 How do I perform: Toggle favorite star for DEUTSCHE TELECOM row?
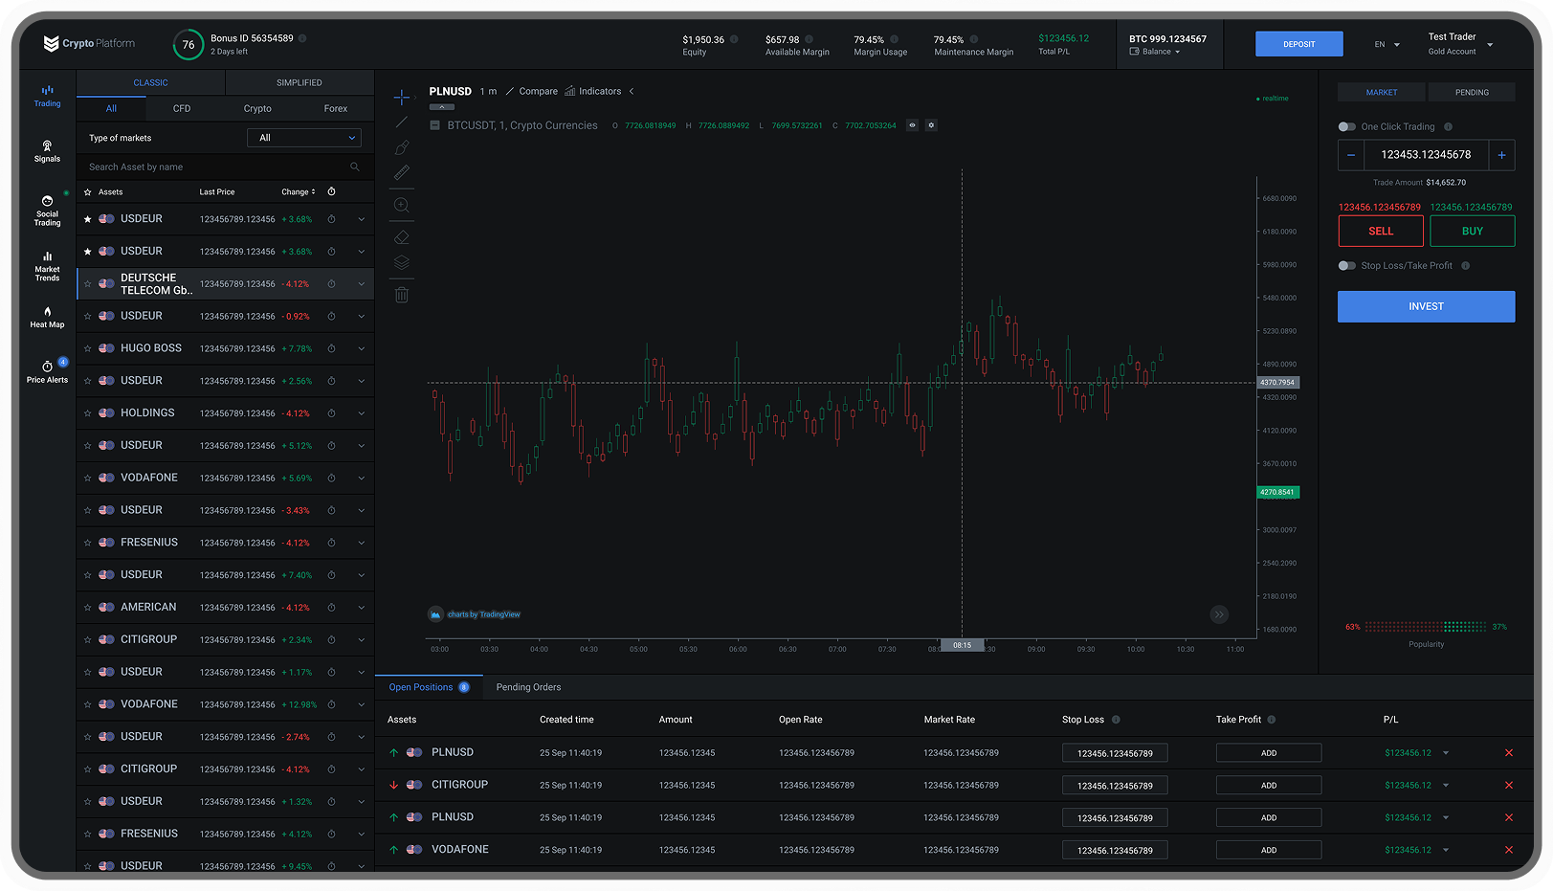[x=88, y=284]
